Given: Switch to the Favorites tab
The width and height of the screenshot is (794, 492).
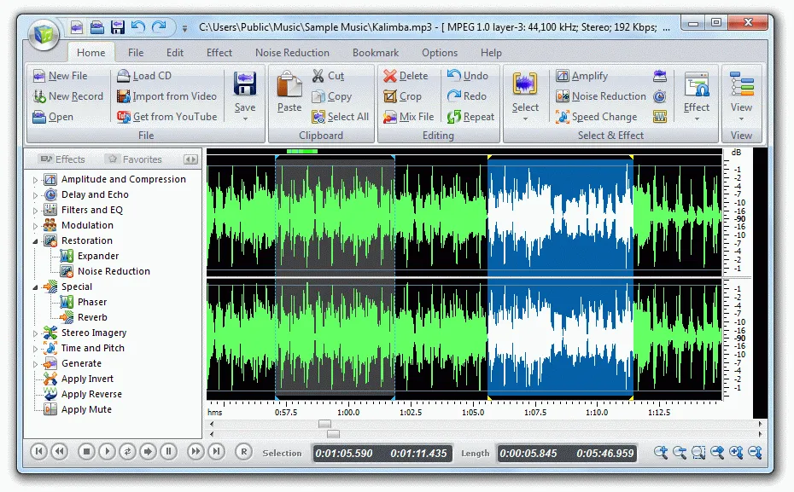Looking at the screenshot, I should (x=140, y=159).
